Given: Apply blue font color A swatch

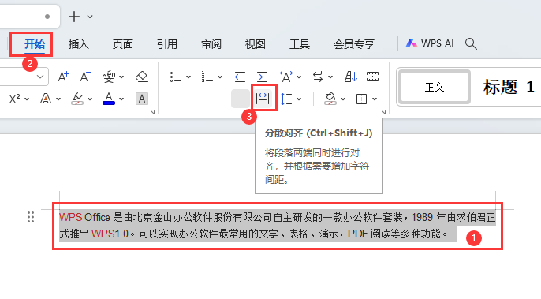Looking at the screenshot, I should coord(109,99).
